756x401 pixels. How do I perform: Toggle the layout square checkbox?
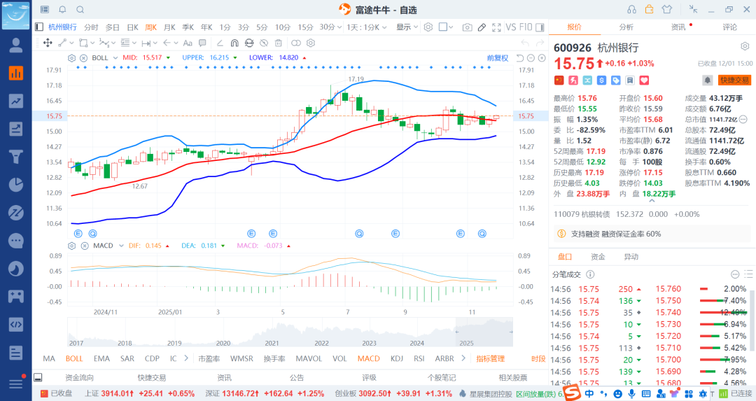442,27
